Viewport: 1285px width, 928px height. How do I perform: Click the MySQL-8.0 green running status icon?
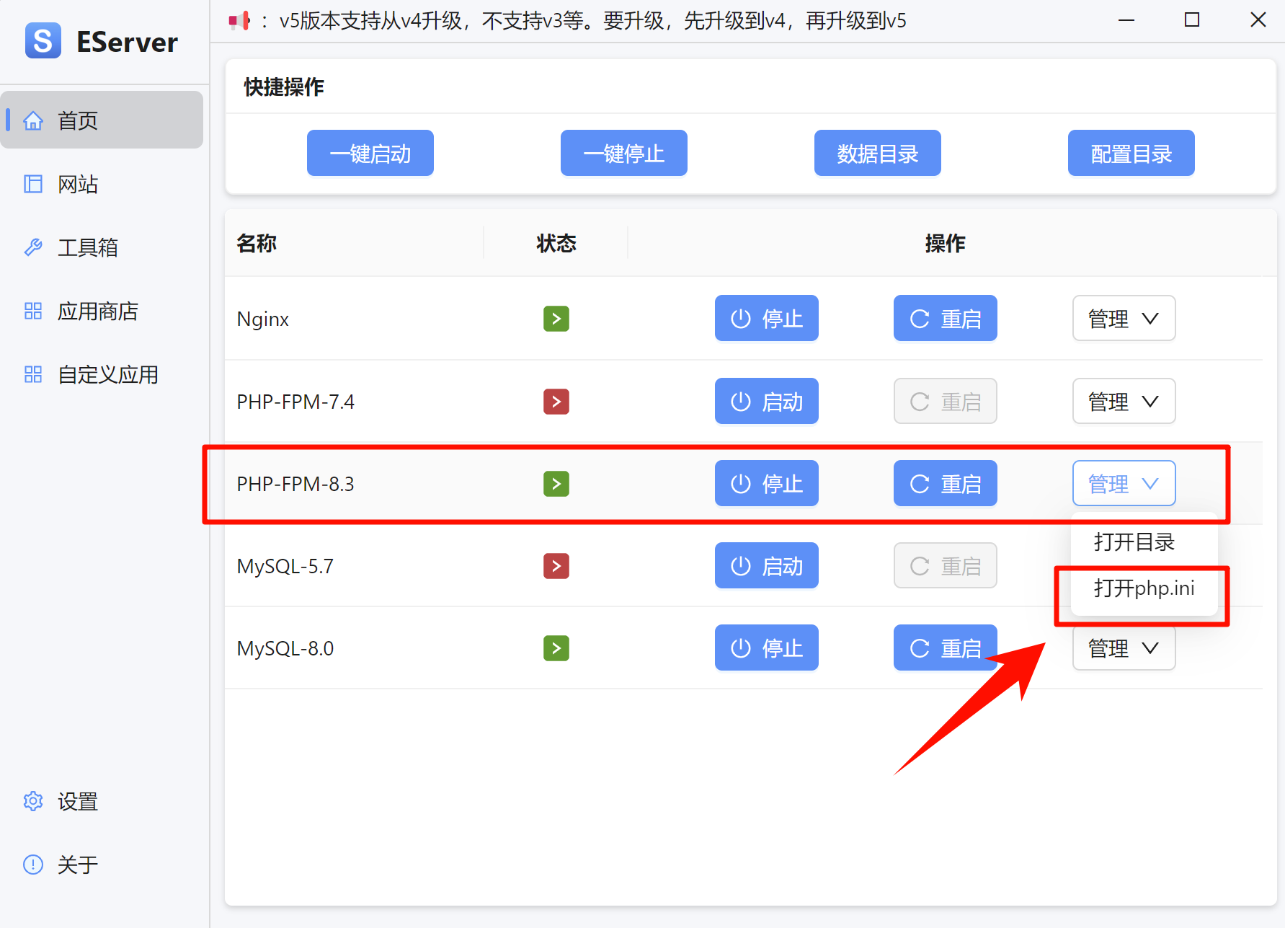[x=556, y=648]
